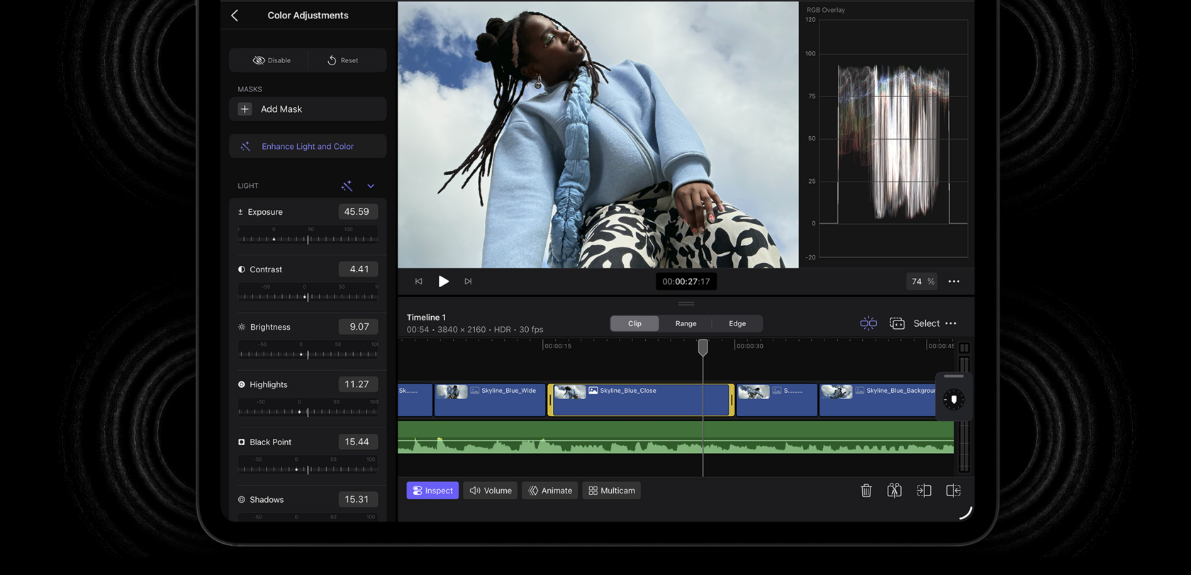1191x575 pixels.
Task: Open the clip appearance options icon
Action: 897,323
